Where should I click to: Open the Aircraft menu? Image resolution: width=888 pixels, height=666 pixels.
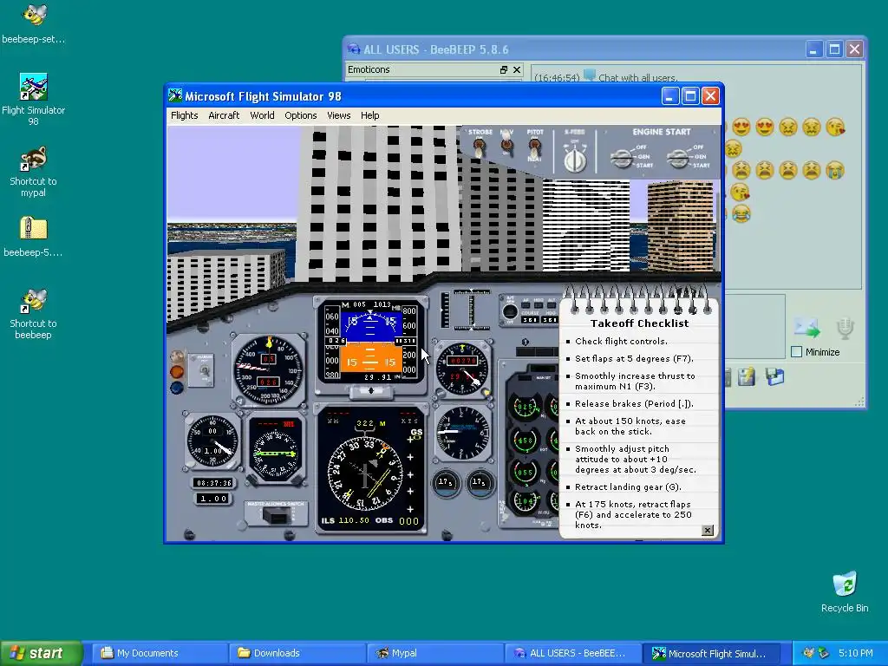coord(224,115)
